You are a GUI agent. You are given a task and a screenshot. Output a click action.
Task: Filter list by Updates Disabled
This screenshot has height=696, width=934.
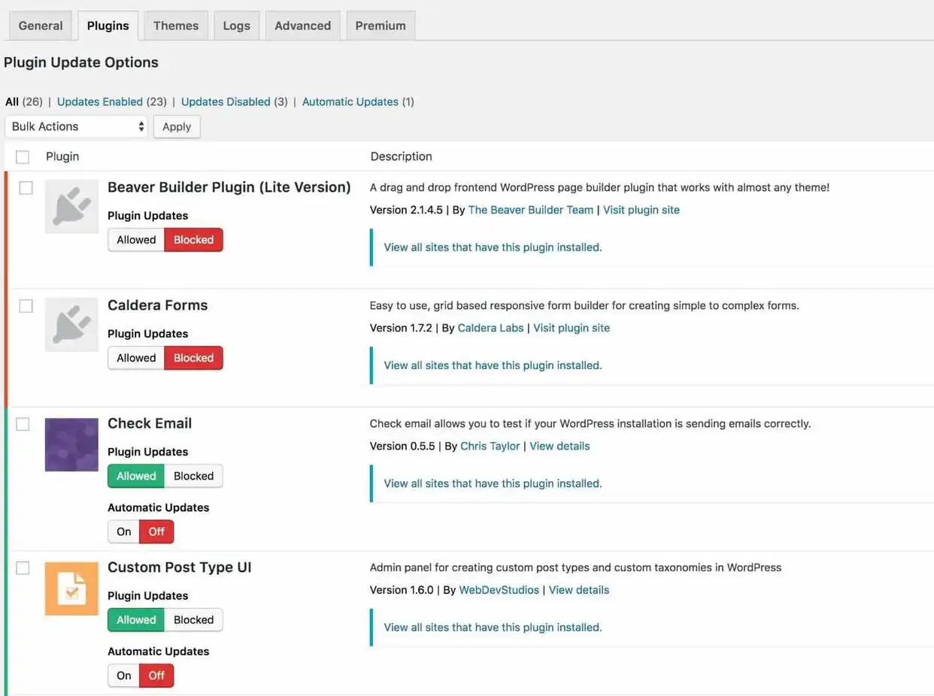pos(226,101)
